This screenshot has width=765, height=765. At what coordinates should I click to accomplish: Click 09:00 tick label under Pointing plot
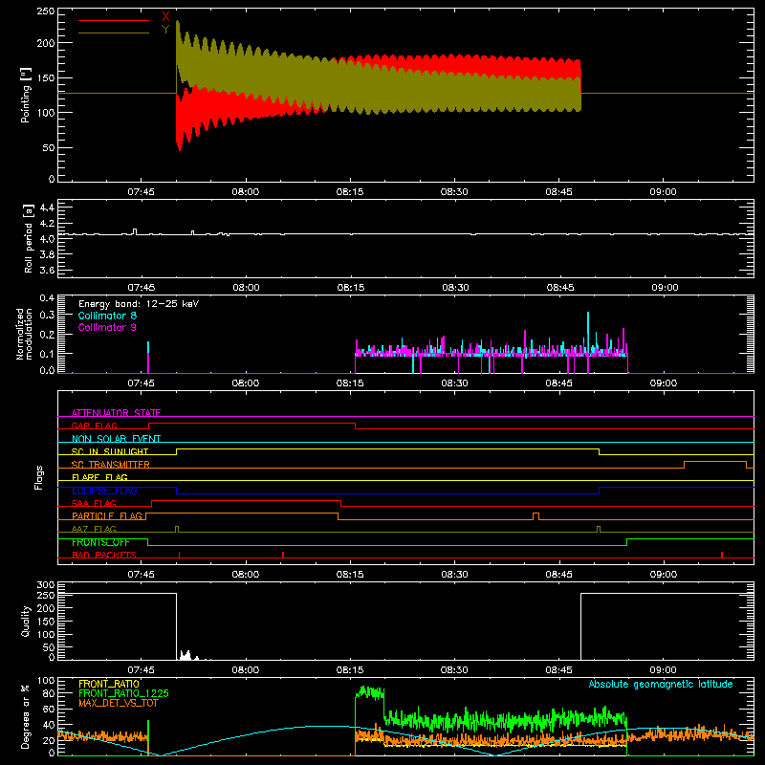[x=663, y=192]
